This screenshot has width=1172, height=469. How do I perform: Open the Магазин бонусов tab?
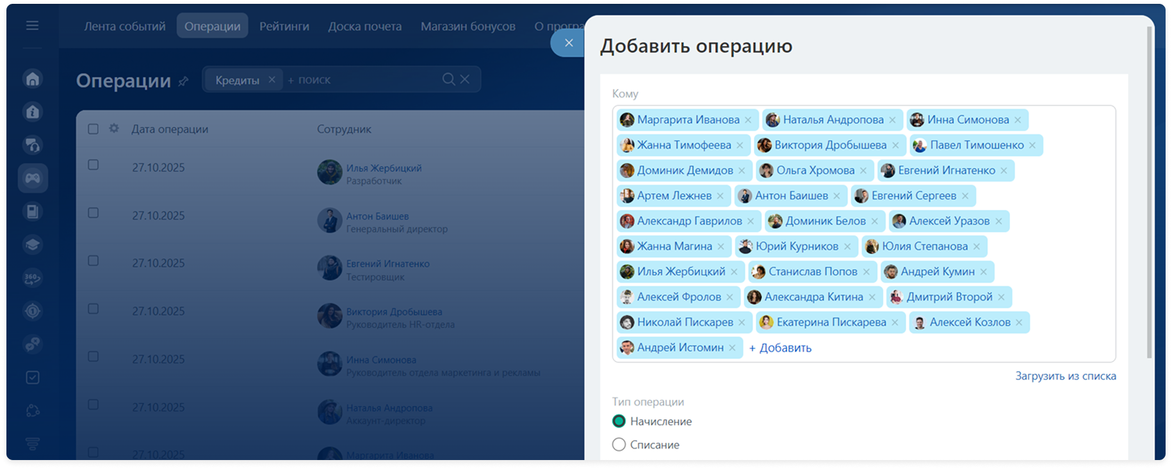point(468,26)
